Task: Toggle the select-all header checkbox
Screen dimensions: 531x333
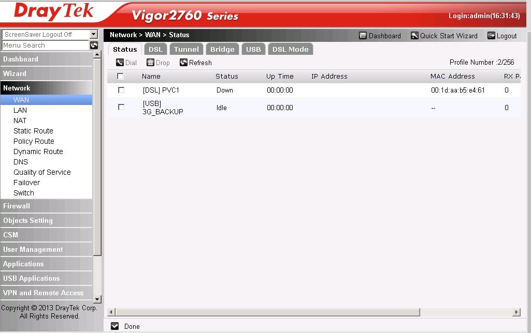Action: coord(121,76)
